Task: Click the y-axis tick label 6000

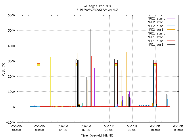Action: [11, 15]
